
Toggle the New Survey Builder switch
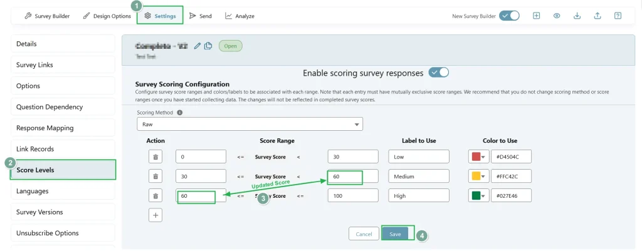pyautogui.click(x=509, y=16)
